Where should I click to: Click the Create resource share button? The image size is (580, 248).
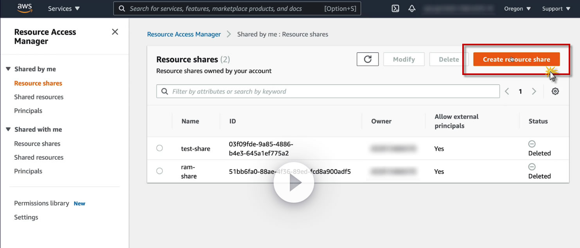(x=516, y=59)
